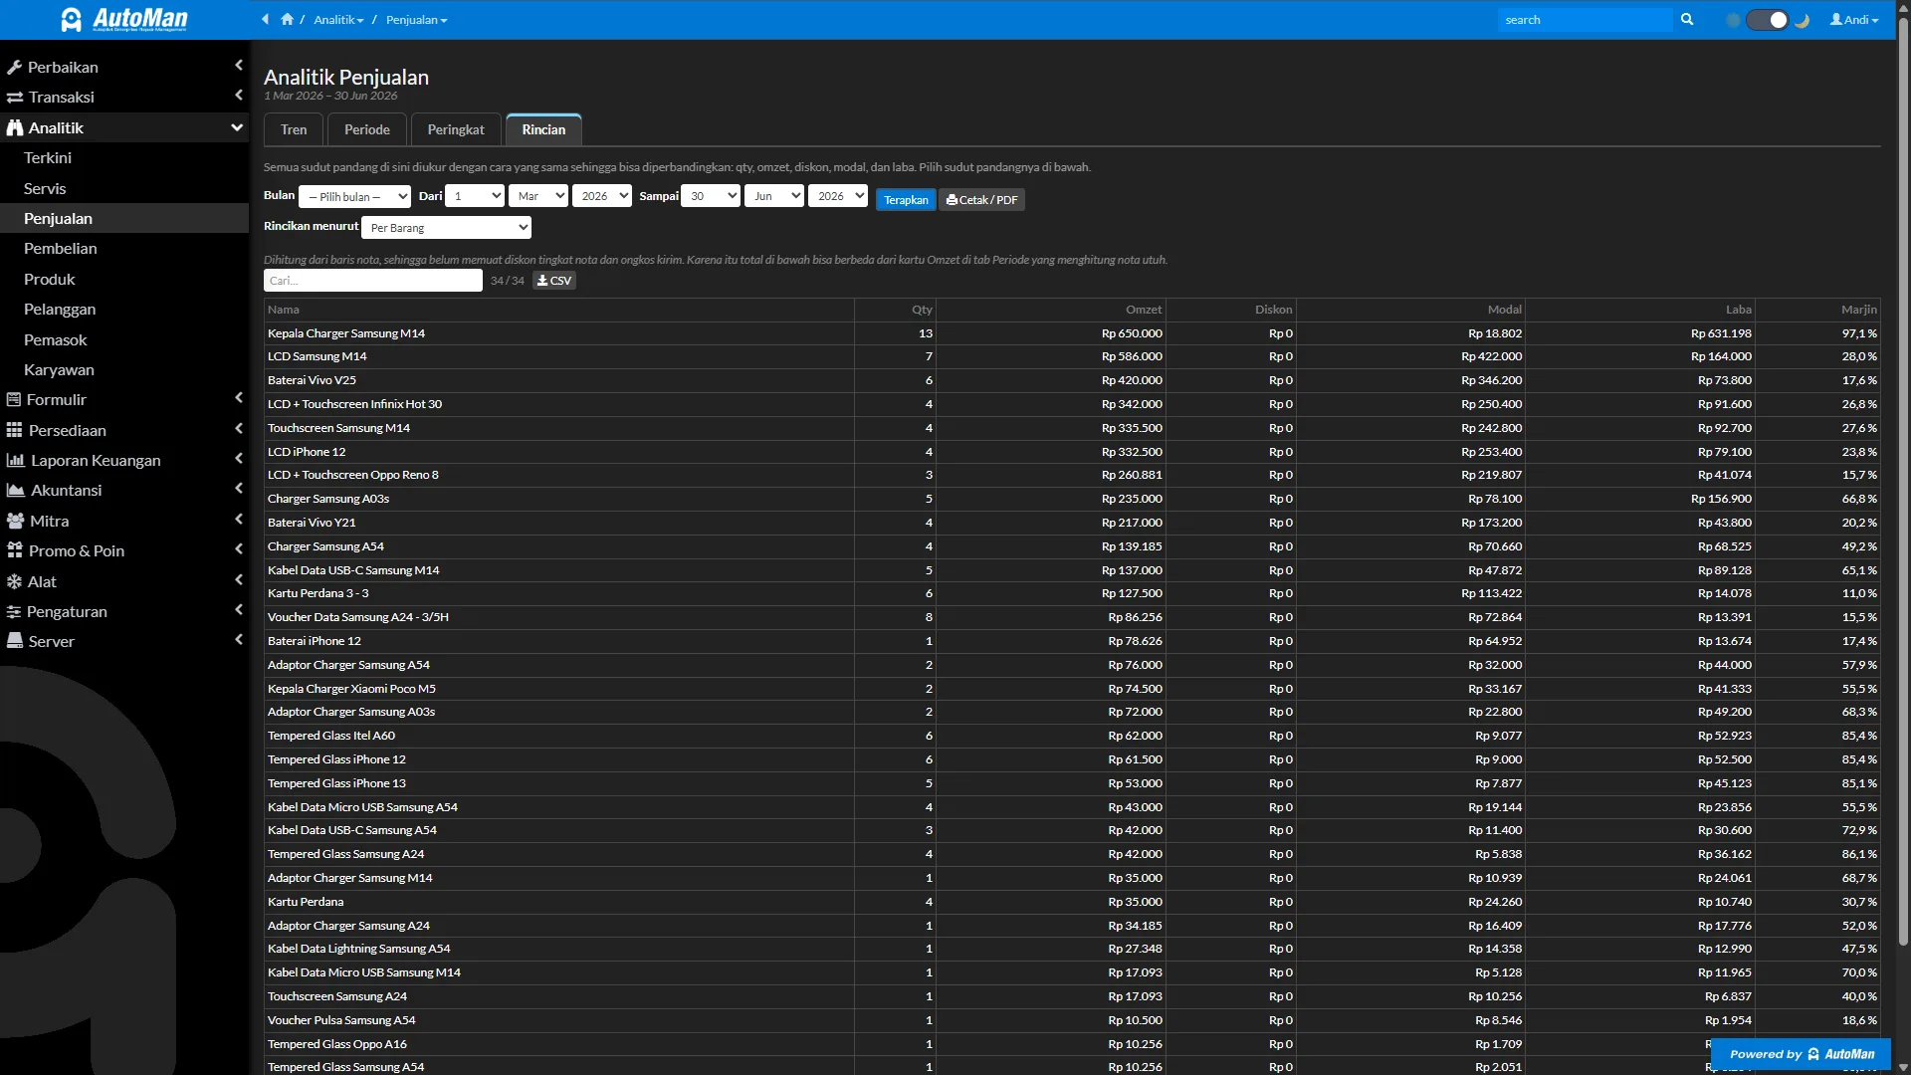This screenshot has width=1911, height=1075.
Task: Switch to the Tren tab
Action: (x=294, y=129)
